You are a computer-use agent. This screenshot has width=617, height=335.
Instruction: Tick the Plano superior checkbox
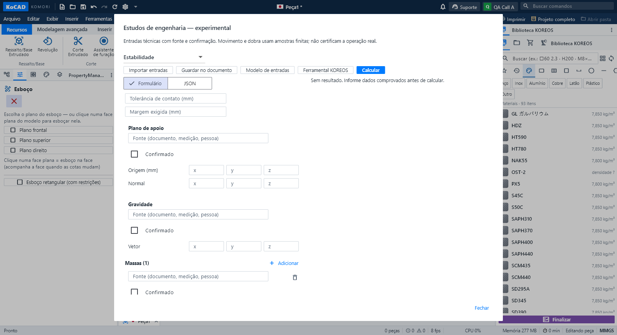tap(13, 140)
